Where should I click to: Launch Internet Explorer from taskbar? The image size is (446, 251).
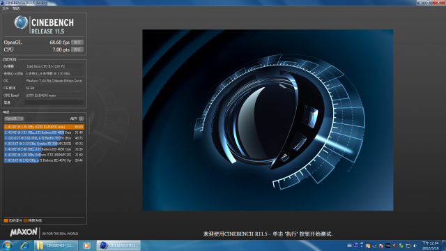click(25, 245)
